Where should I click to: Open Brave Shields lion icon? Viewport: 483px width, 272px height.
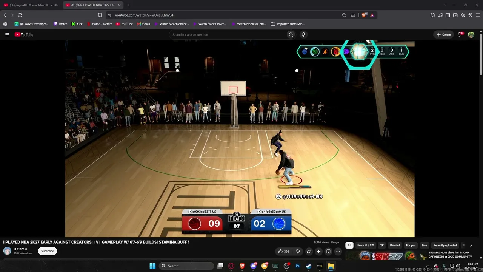tap(364, 15)
